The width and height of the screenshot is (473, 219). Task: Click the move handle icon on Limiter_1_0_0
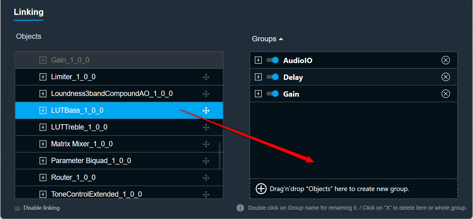pos(206,77)
